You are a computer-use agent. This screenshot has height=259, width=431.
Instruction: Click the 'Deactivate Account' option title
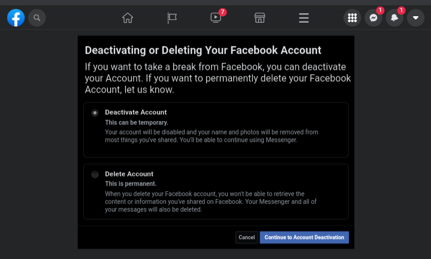coord(136,112)
